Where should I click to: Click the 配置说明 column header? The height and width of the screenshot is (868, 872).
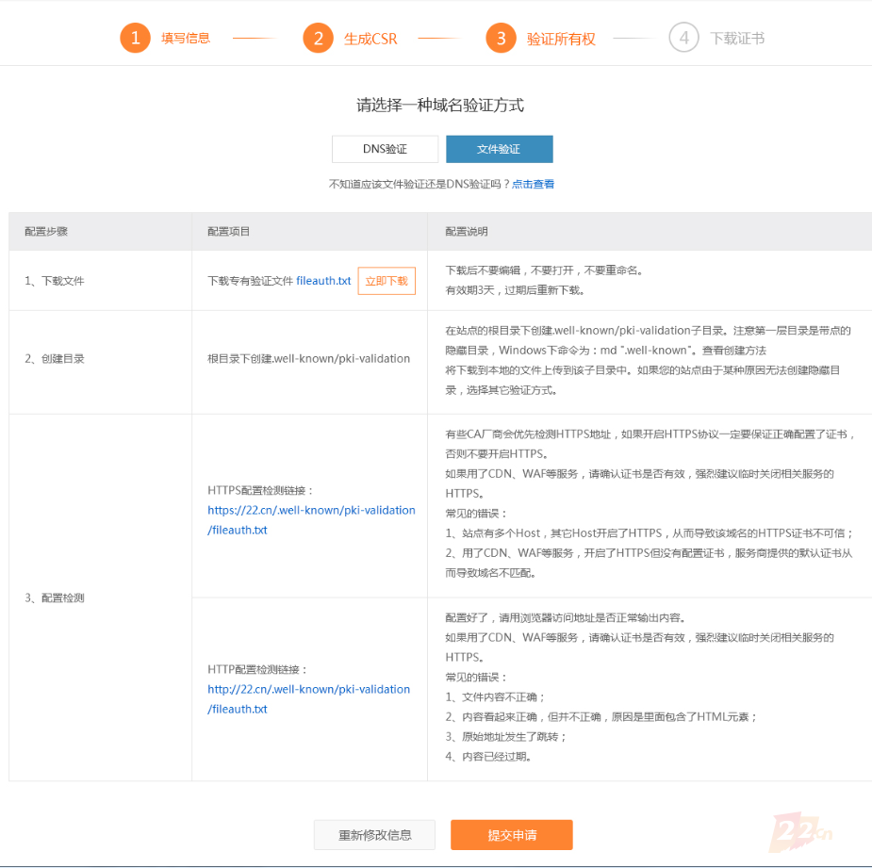coord(467,231)
